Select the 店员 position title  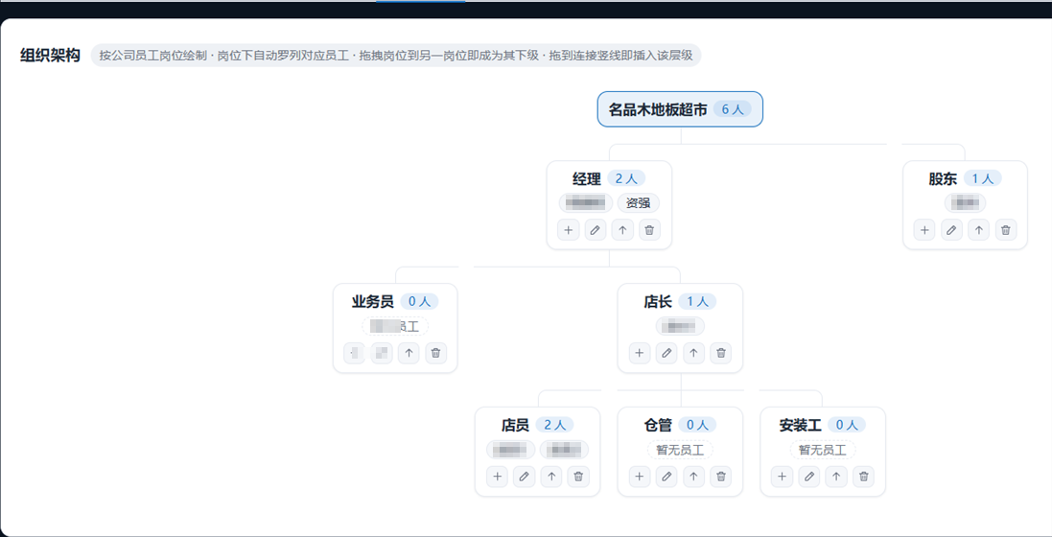tap(515, 426)
